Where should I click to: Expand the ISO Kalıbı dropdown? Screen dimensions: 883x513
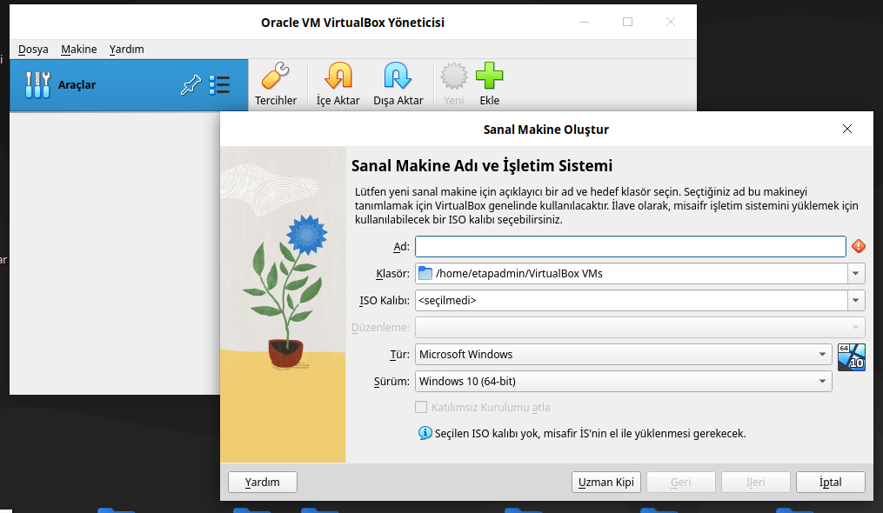coord(857,301)
